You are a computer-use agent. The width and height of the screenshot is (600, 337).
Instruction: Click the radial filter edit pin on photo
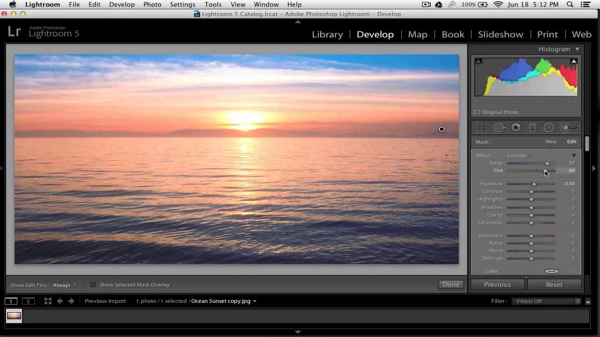coord(442,129)
